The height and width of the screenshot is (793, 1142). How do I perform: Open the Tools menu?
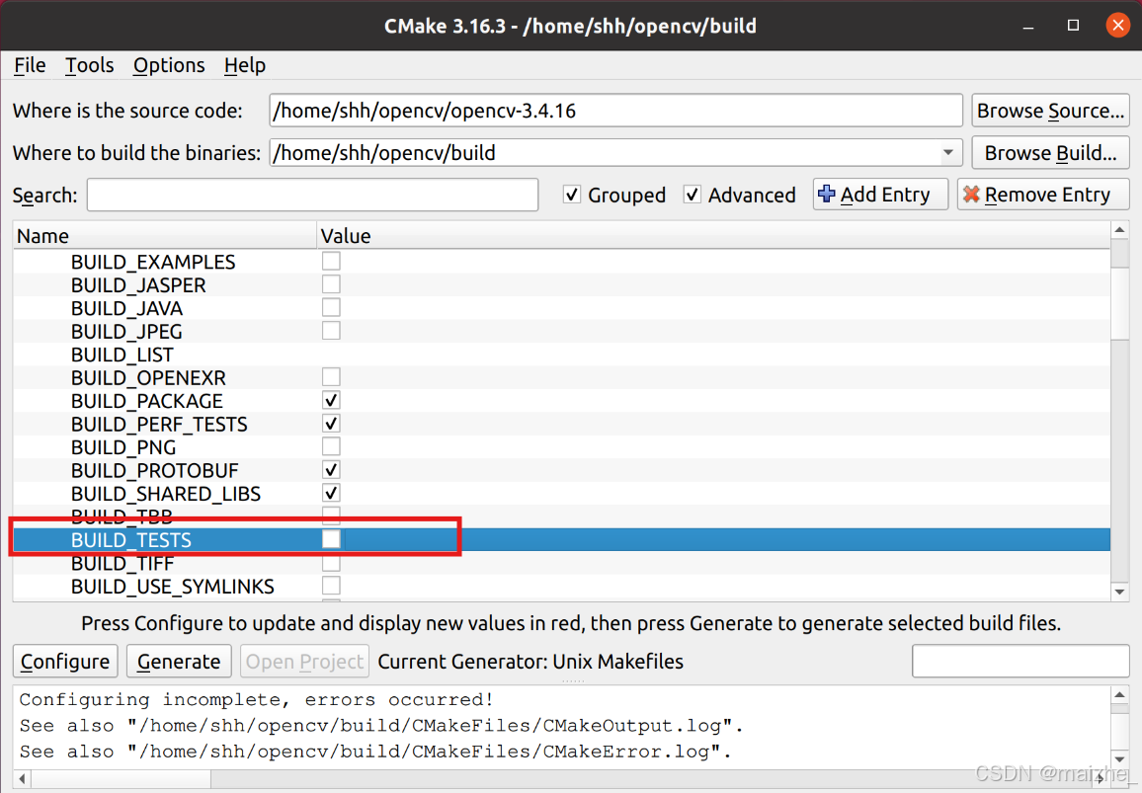[x=90, y=65]
